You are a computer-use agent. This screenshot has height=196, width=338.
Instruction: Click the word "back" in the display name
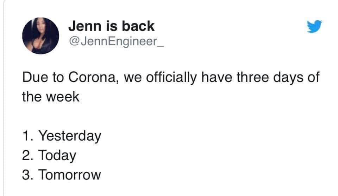point(138,26)
